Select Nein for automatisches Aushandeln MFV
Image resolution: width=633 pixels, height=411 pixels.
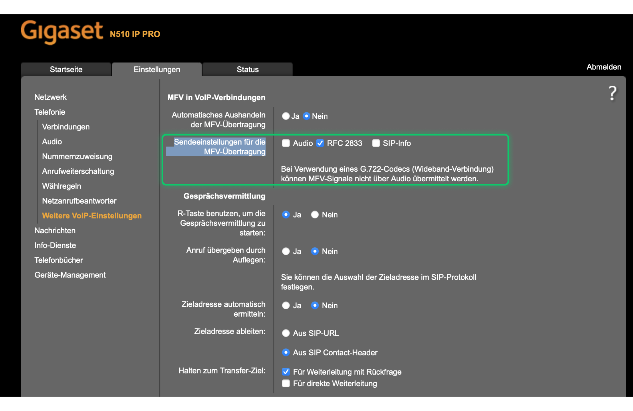[x=306, y=116]
